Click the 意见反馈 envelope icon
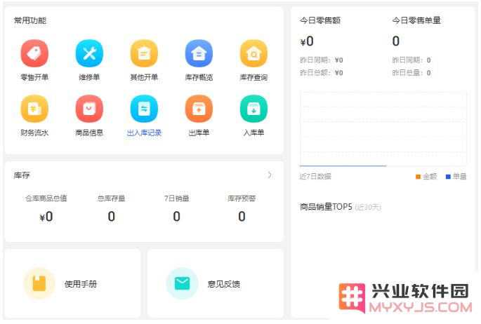Screen dimensions: 481x324 [x=182, y=283]
